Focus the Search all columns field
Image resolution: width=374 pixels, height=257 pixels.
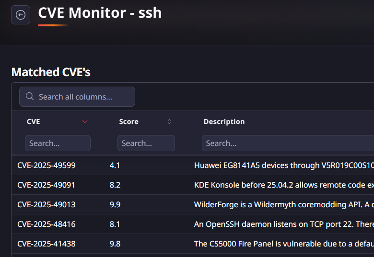coord(82,97)
